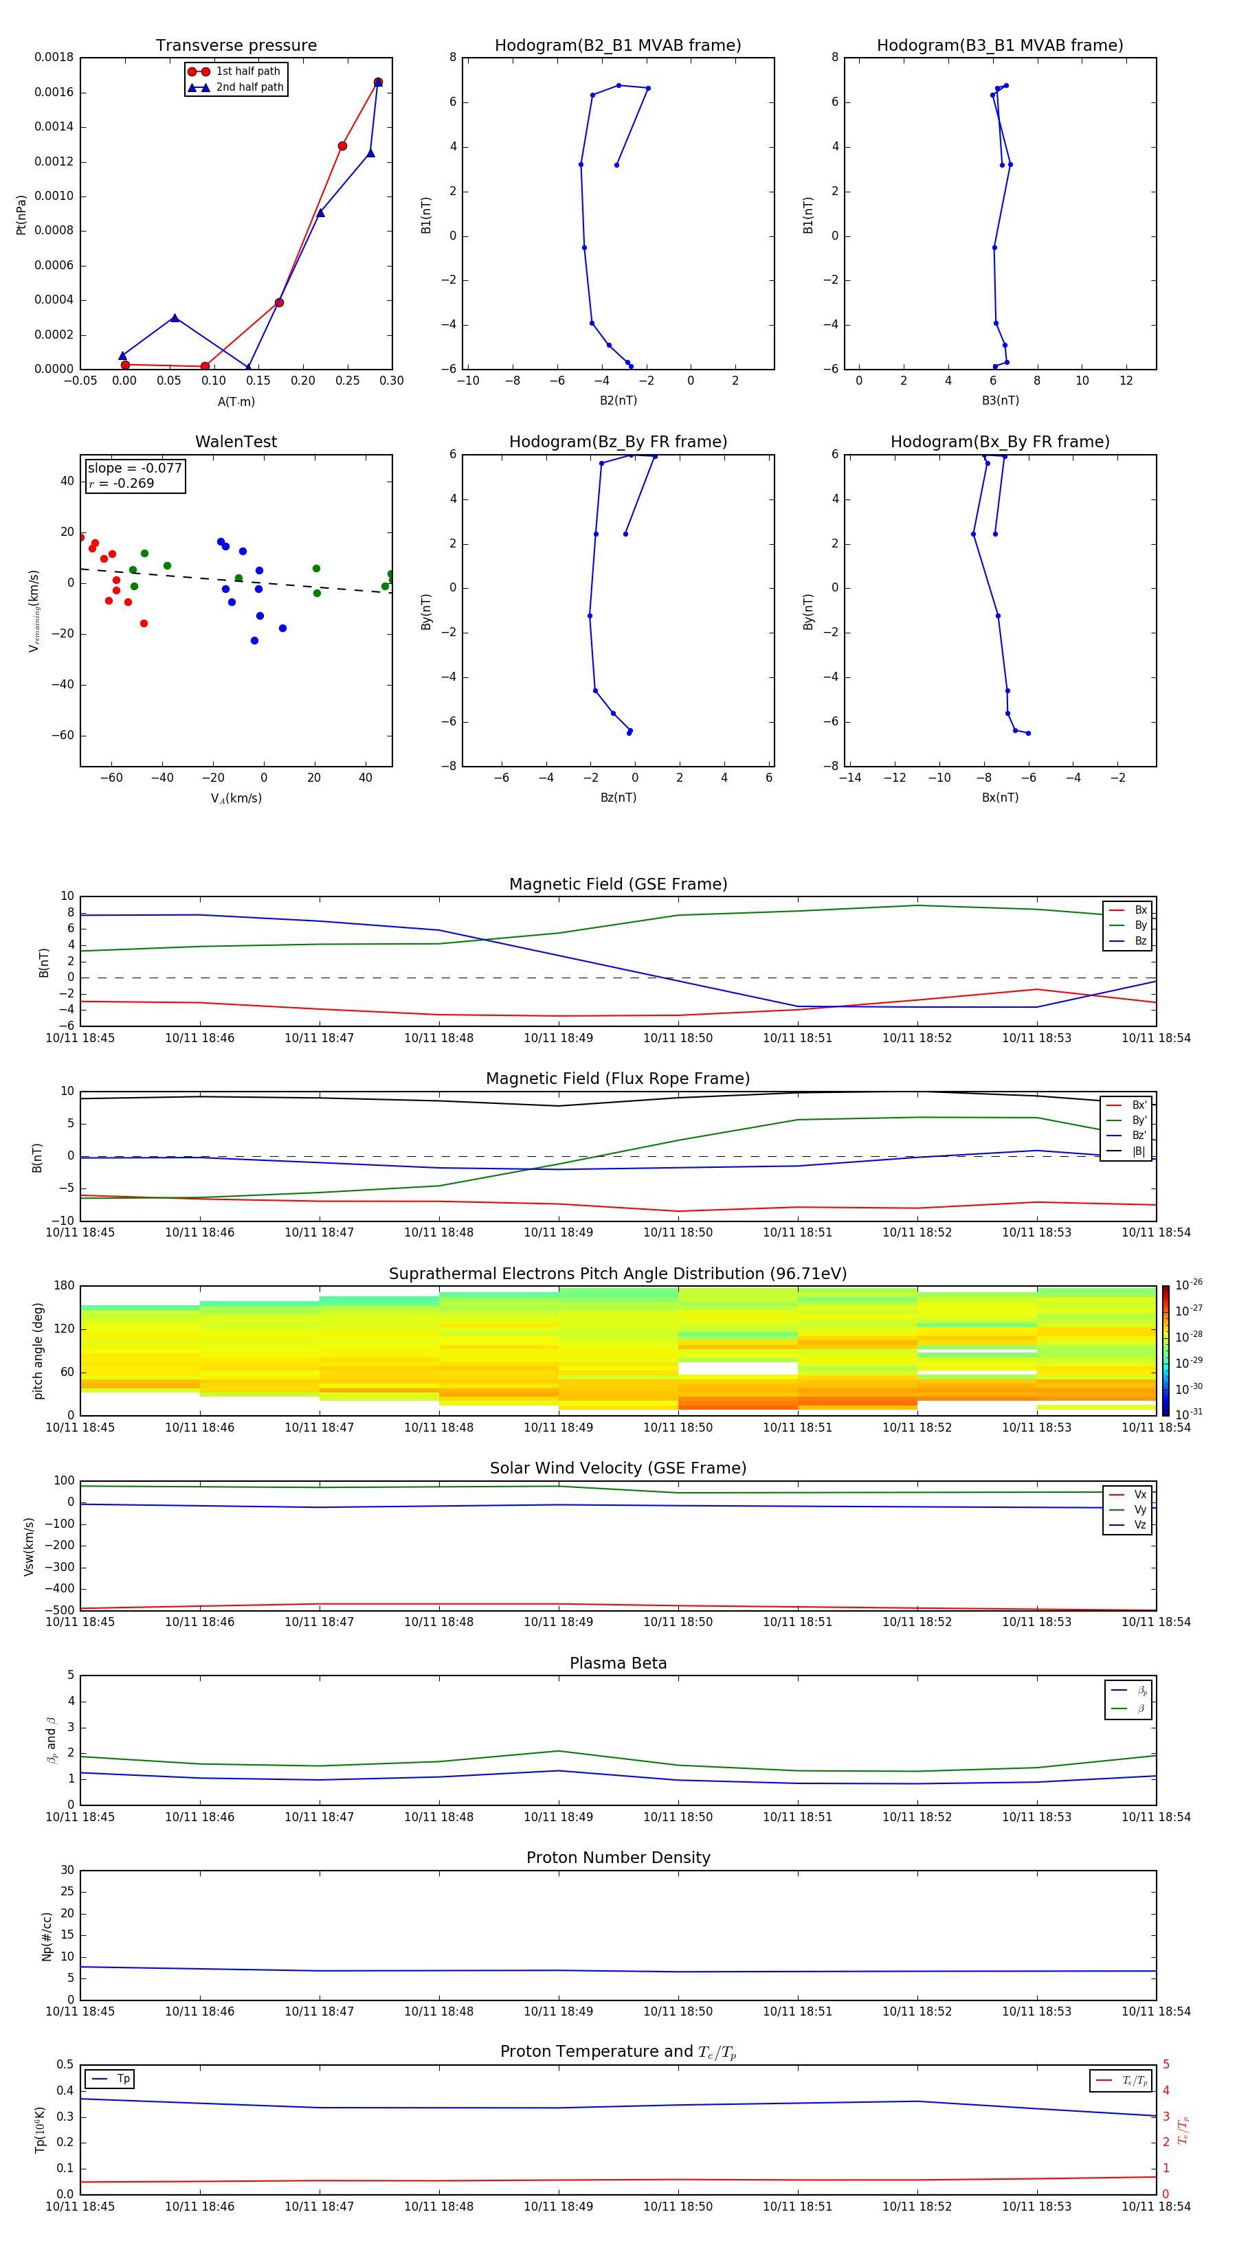Click the 'Hodogram(B3_B1 MVAB frame)' title
This screenshot has height=2267, width=1237.
1000,46
